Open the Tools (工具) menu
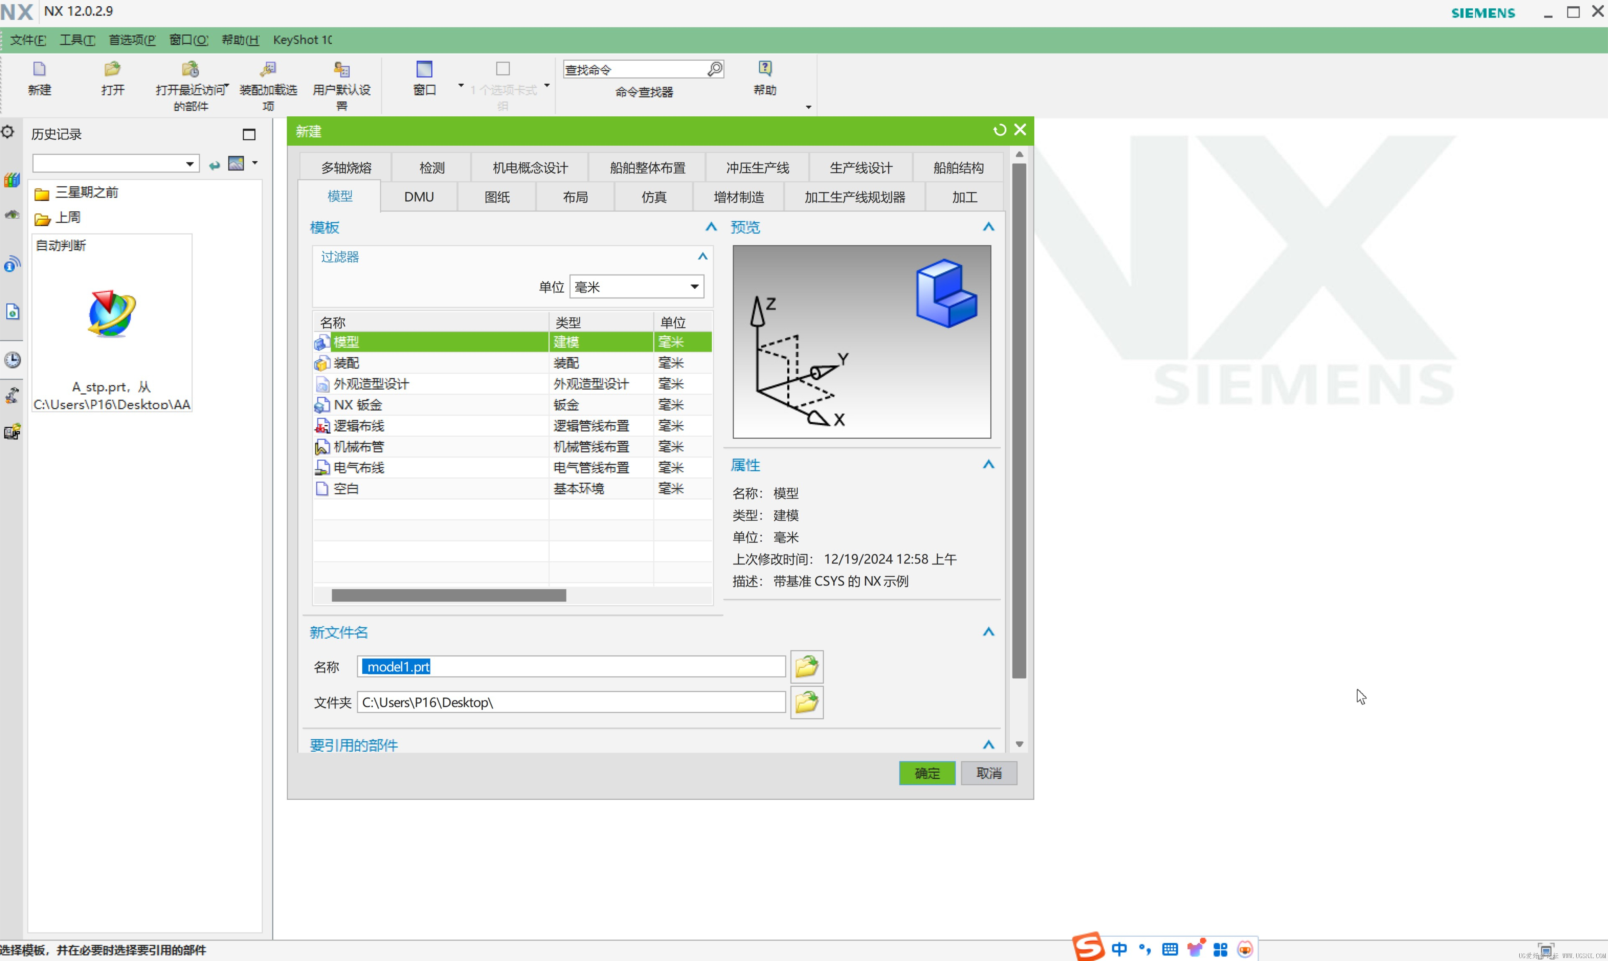 tap(77, 39)
